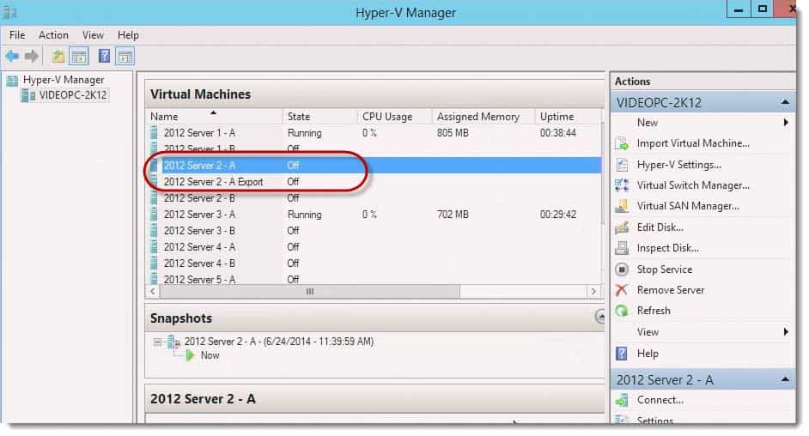This screenshot has width=809, height=436.
Task: Click the Inspect Disk icon
Action: [x=622, y=248]
